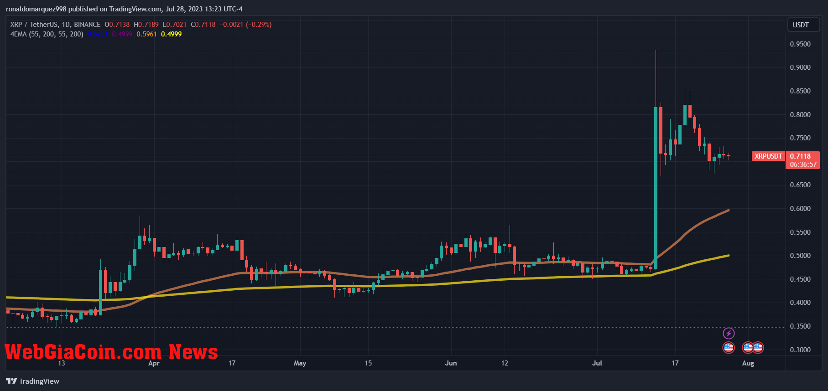Click the XRP / TetherUS symbol title
This screenshot has height=391, width=828.
click(35, 25)
